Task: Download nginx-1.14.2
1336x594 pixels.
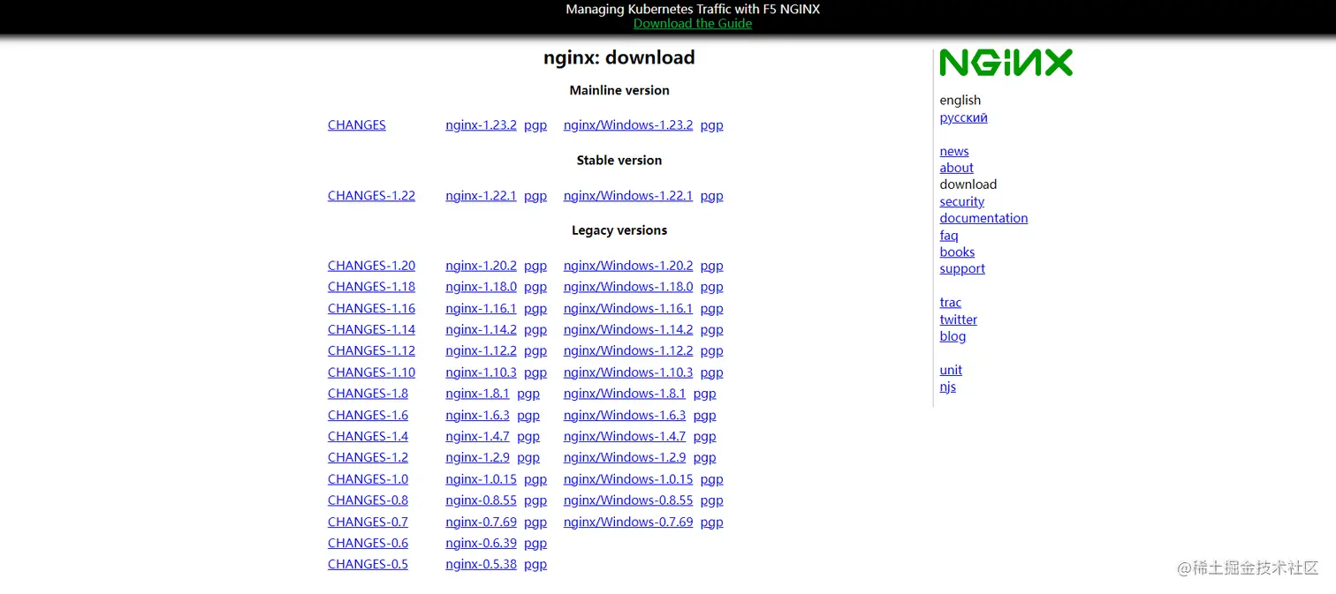Action: click(481, 330)
